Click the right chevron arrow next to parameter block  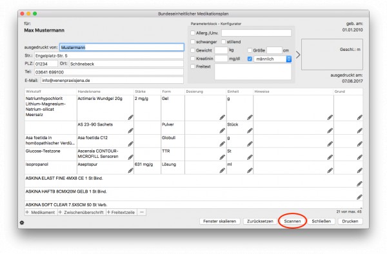(298, 55)
